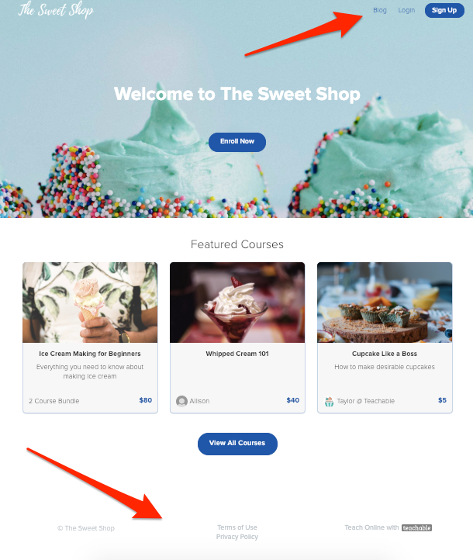Image resolution: width=473 pixels, height=560 pixels.
Task: Click Allison's author avatar icon
Action: pyautogui.click(x=181, y=401)
